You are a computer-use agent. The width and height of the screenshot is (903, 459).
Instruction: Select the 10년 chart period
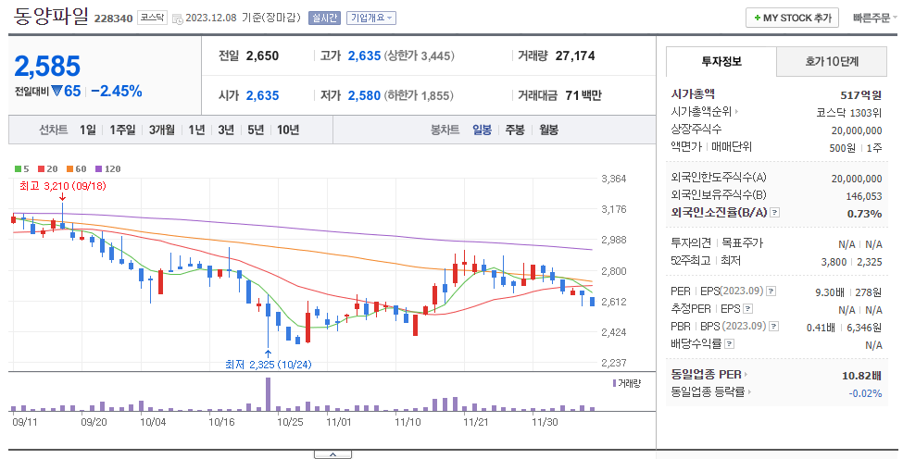pos(288,130)
